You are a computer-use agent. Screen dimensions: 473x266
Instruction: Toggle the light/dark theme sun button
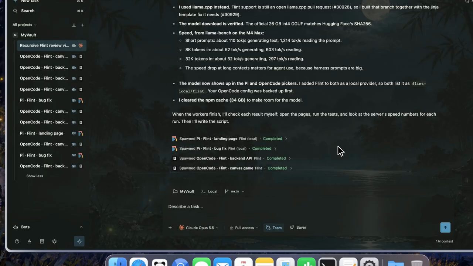pos(79,241)
